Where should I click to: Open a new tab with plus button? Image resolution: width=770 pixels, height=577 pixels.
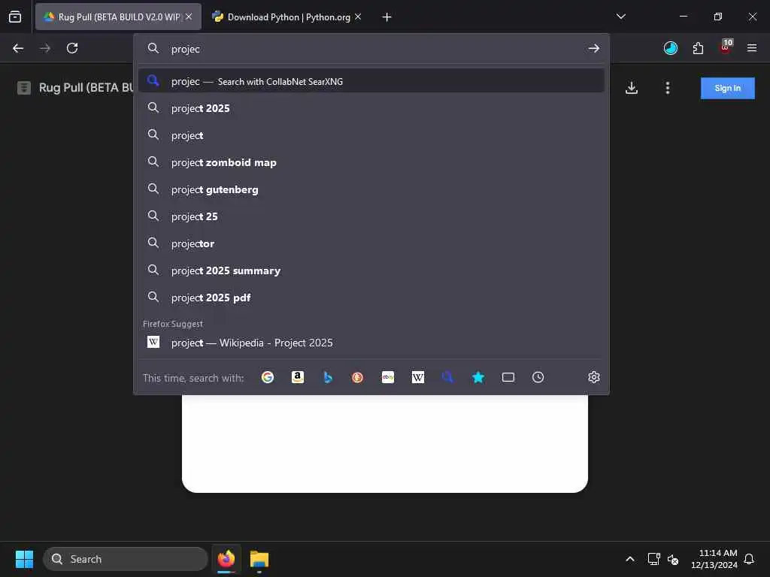387,17
